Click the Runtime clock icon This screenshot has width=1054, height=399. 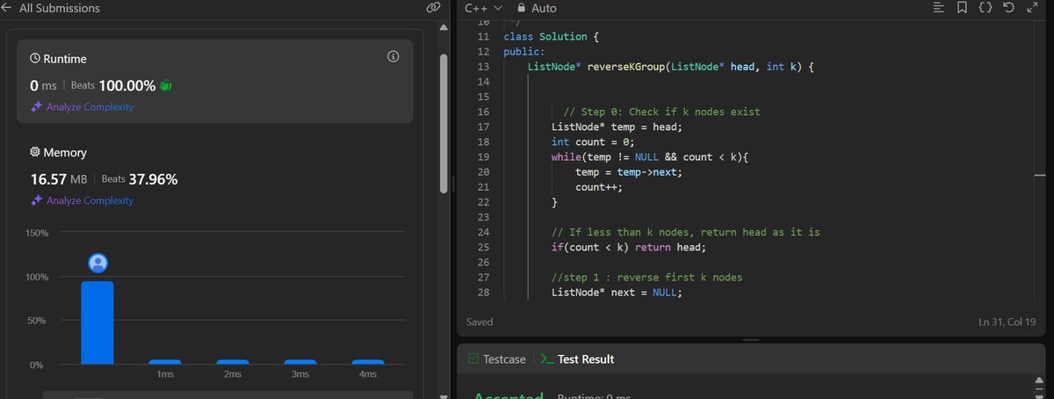coord(35,58)
